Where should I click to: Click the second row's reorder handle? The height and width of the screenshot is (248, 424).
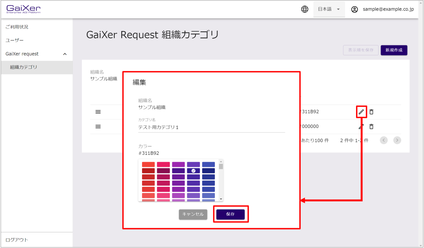[98, 127]
